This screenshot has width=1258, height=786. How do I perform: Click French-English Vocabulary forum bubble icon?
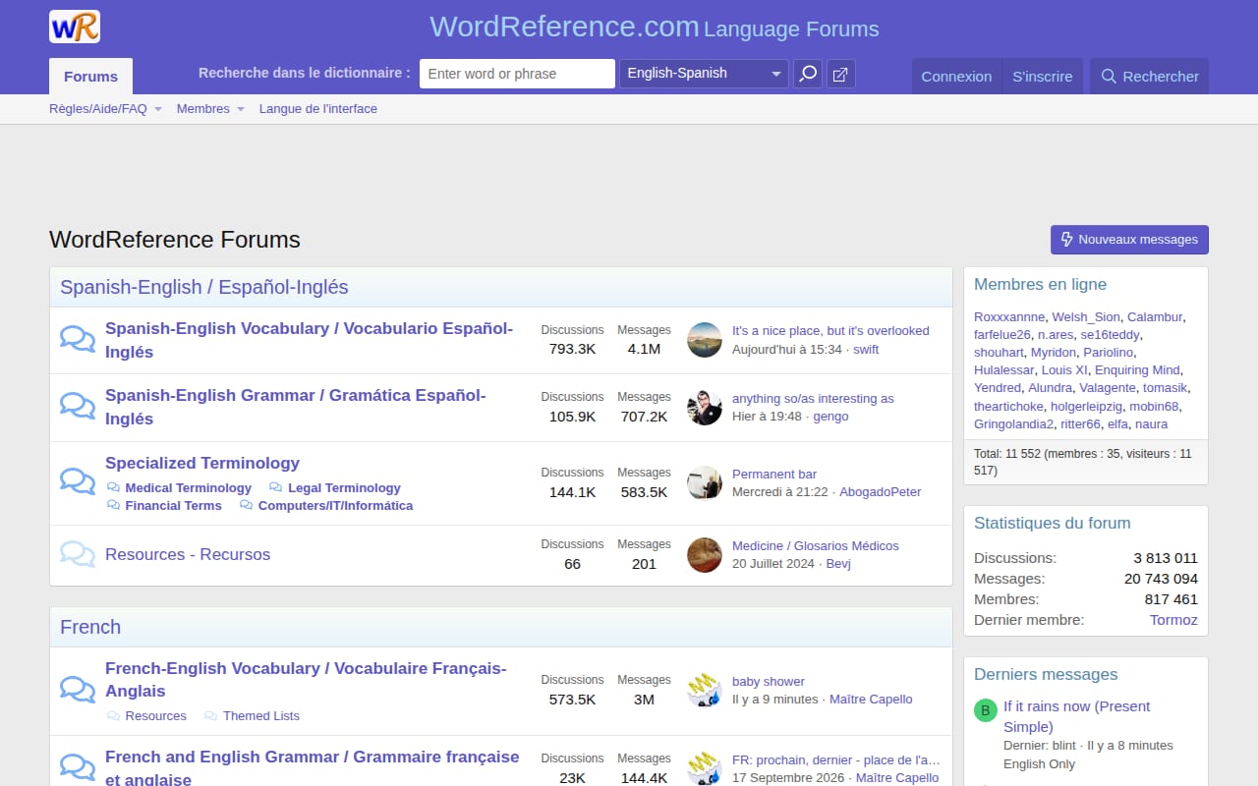pos(78,691)
